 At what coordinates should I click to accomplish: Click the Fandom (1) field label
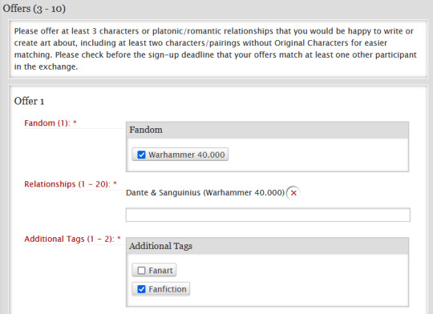click(47, 123)
